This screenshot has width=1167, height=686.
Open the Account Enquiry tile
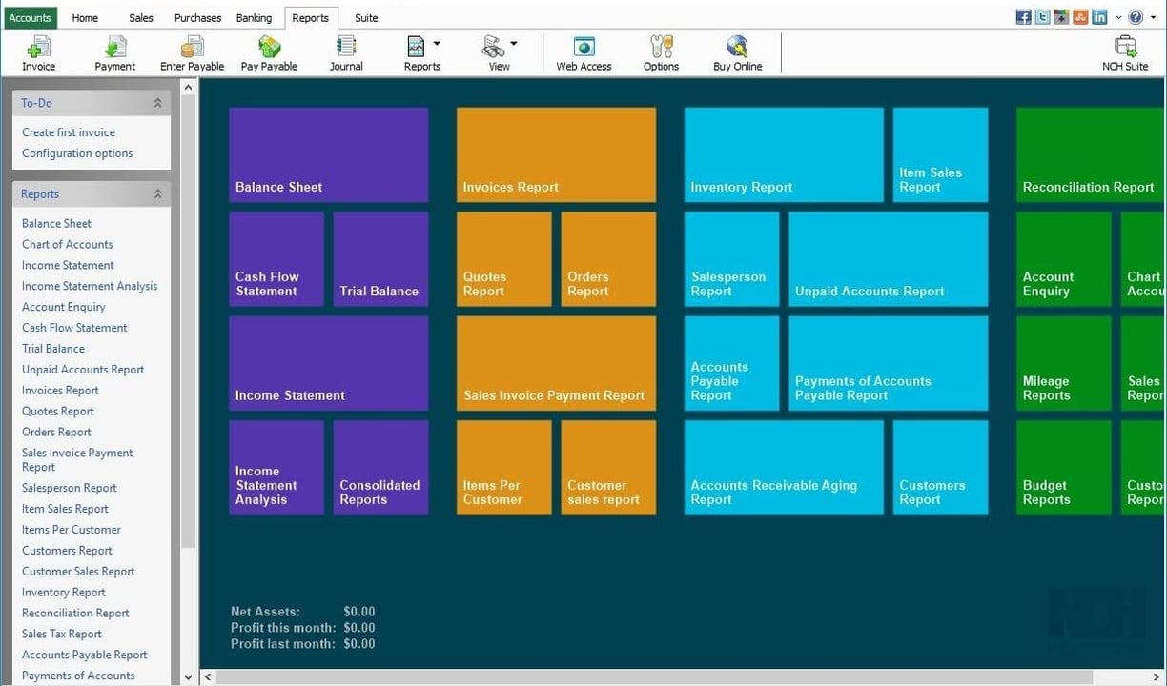(1064, 259)
